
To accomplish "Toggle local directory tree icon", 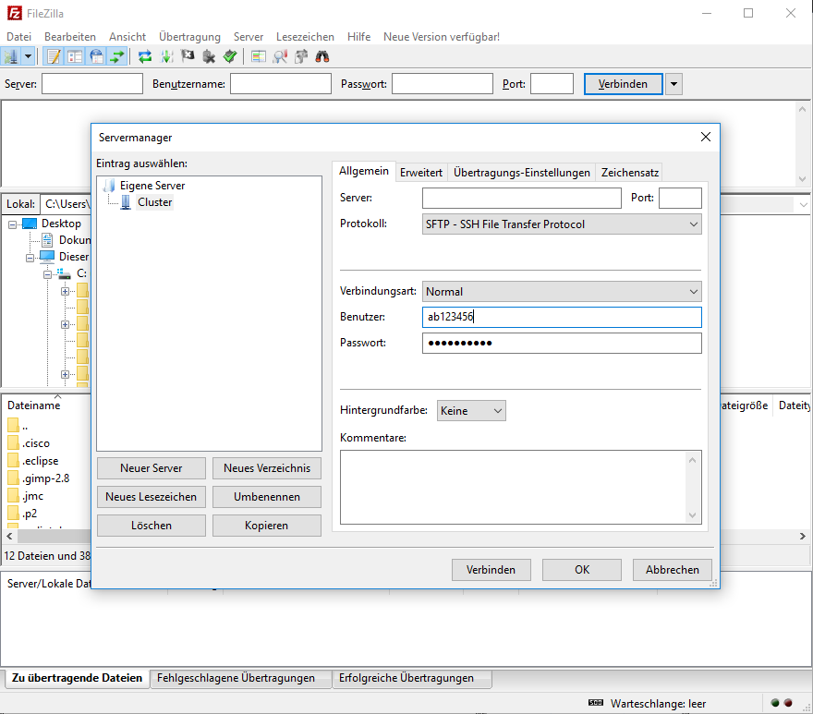I will [75, 56].
